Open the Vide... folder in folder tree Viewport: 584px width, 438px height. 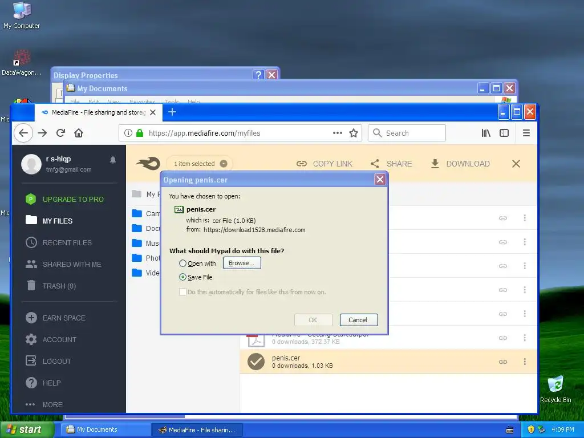[x=145, y=273]
